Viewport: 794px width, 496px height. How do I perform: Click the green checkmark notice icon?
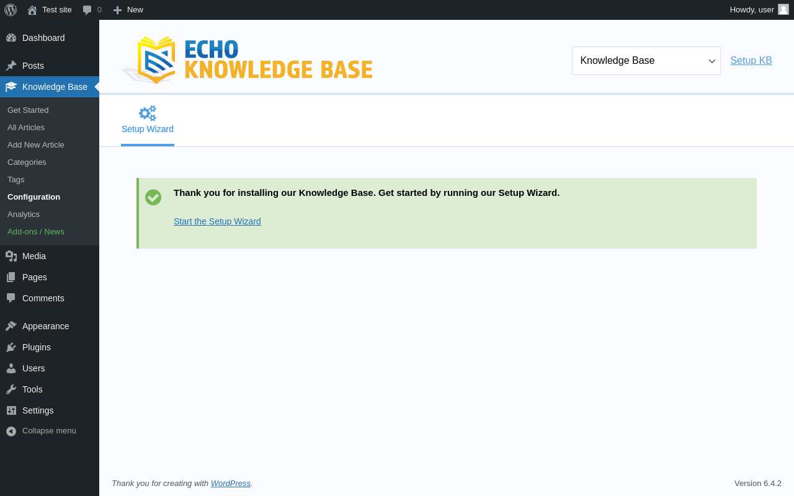tap(153, 197)
